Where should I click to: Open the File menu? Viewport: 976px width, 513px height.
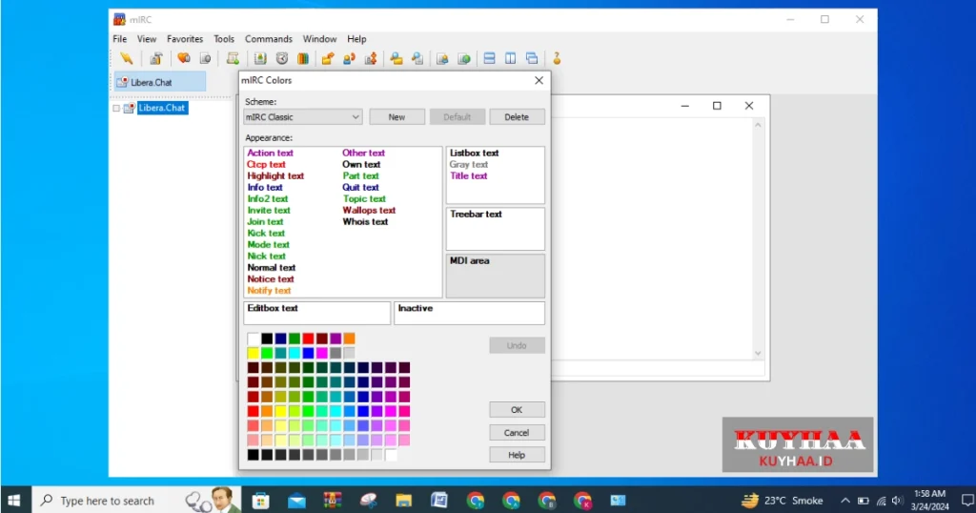click(x=119, y=38)
